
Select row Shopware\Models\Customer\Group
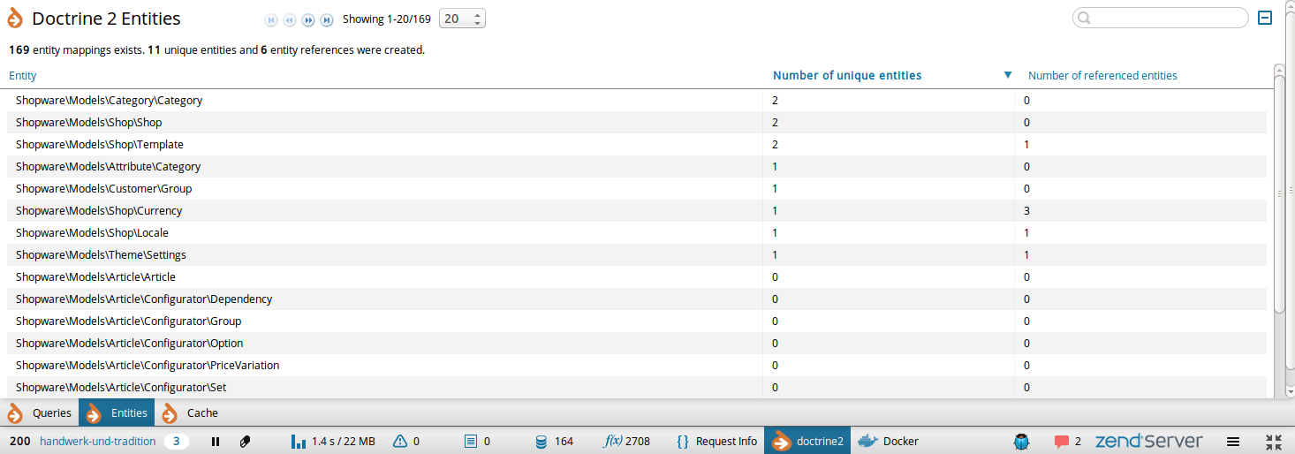637,189
